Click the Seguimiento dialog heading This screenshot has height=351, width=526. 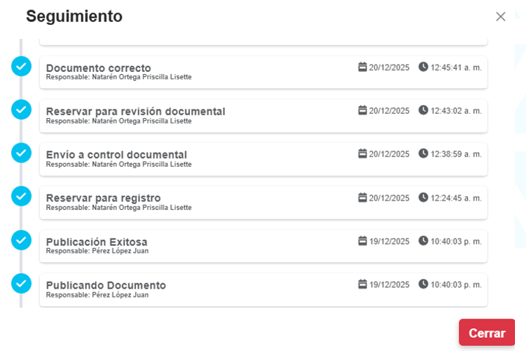pyautogui.click(x=74, y=16)
